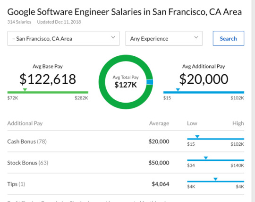
Task: Click the "High" column header
Action: pyautogui.click(x=238, y=123)
